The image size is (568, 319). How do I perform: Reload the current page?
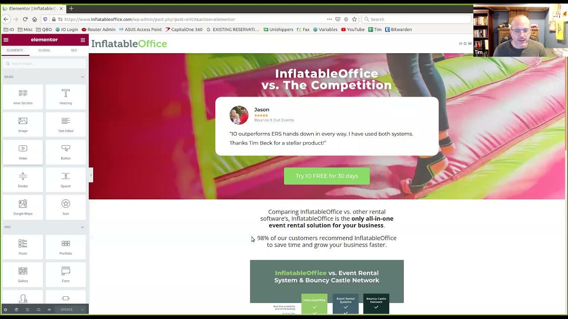coord(25,19)
